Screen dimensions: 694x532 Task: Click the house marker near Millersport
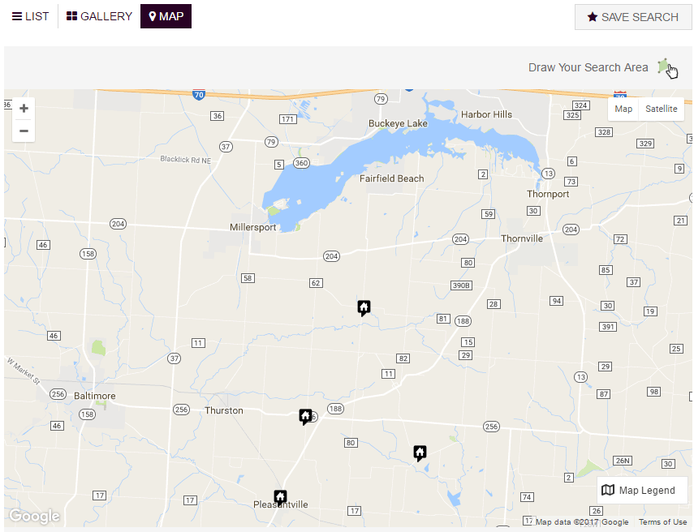coord(364,307)
